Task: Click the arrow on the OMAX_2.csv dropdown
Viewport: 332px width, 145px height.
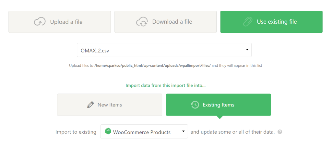Action: (247, 50)
